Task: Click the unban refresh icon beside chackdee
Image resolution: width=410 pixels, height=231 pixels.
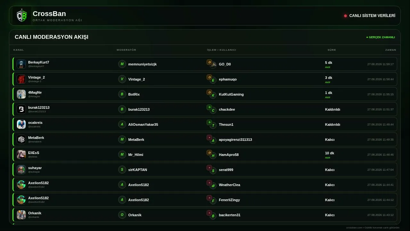Action: coord(209,107)
